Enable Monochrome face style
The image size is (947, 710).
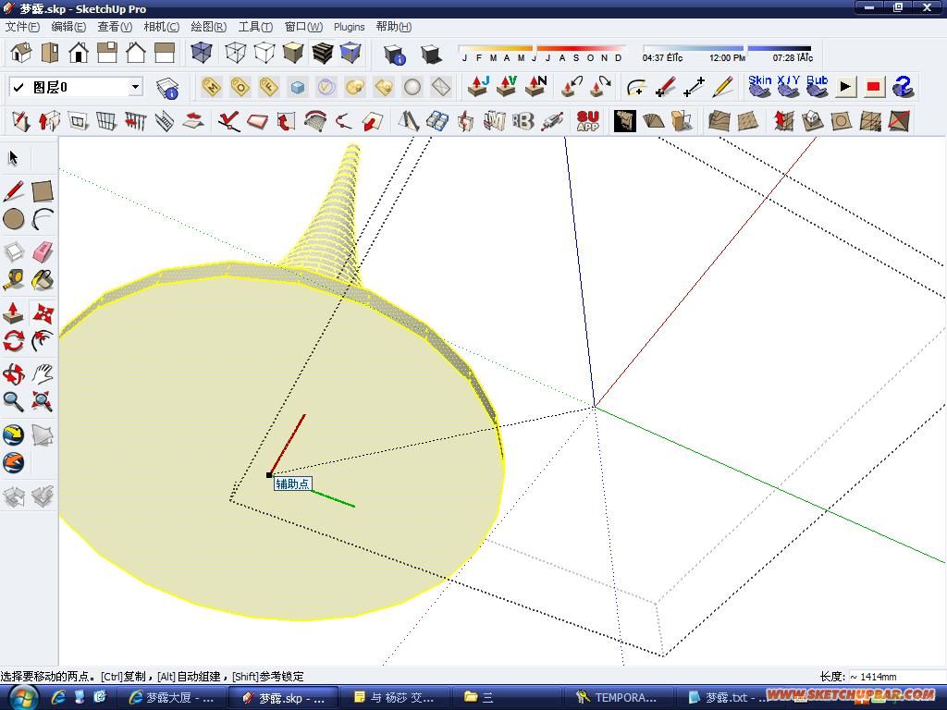click(x=351, y=53)
